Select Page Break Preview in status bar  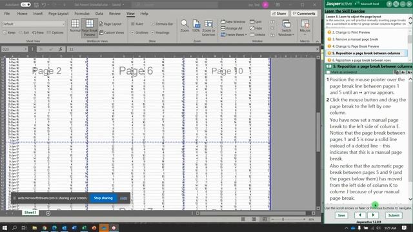(x=265, y=219)
